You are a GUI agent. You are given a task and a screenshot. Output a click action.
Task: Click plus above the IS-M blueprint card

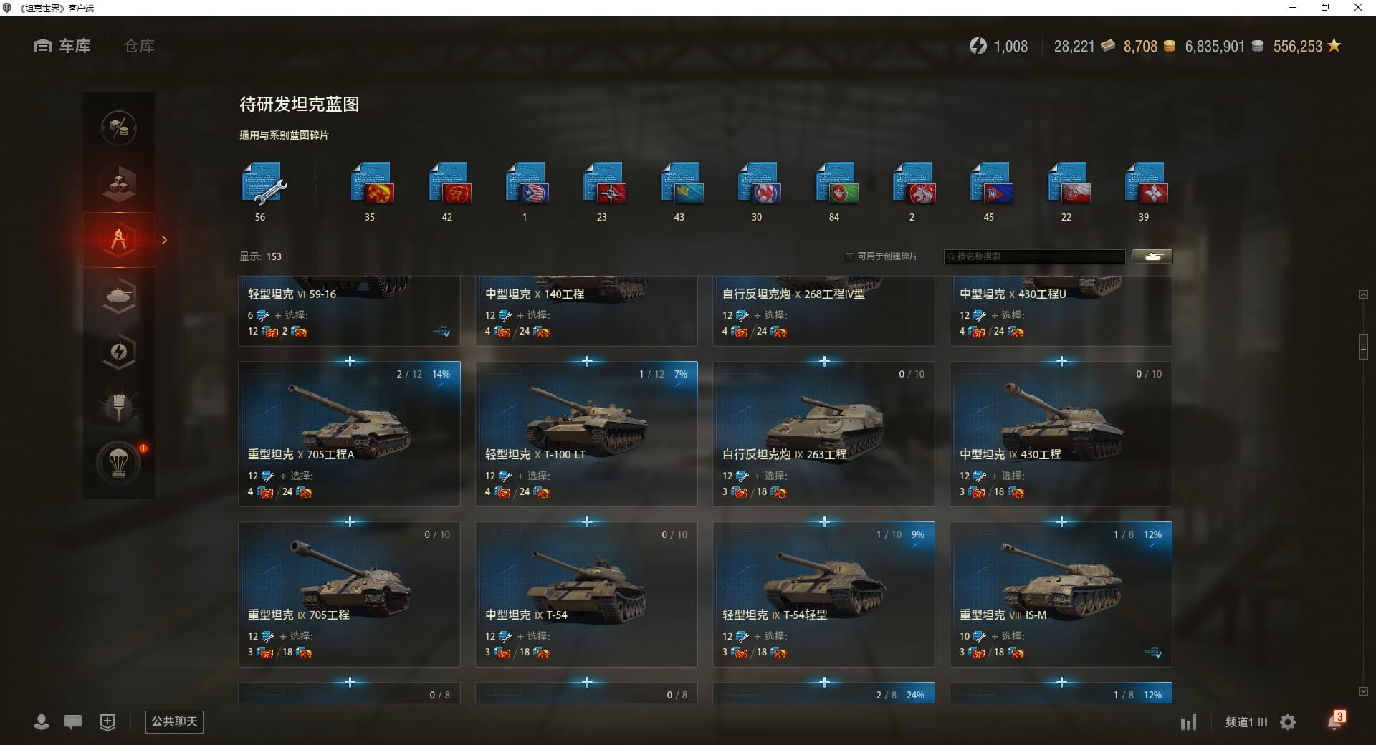coord(1061,522)
